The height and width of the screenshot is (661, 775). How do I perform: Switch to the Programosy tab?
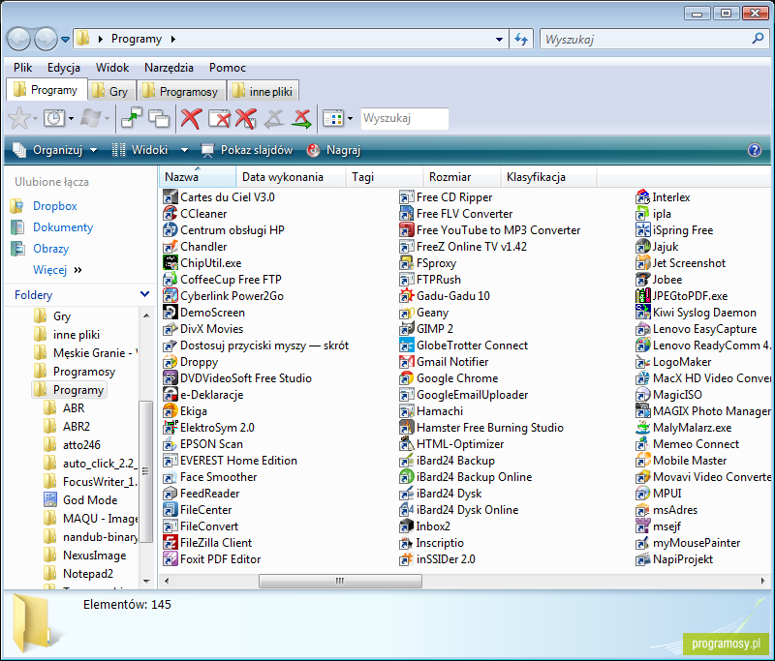click(180, 91)
